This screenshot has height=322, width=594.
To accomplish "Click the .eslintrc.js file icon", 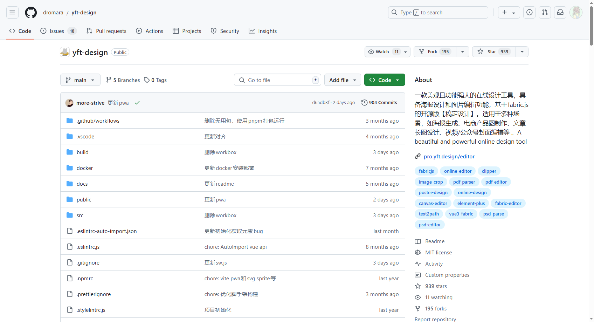I will pyautogui.click(x=70, y=247).
